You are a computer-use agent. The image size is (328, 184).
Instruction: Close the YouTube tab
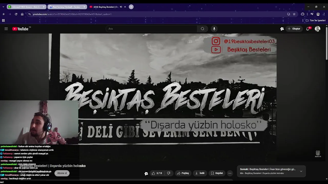(125, 7)
